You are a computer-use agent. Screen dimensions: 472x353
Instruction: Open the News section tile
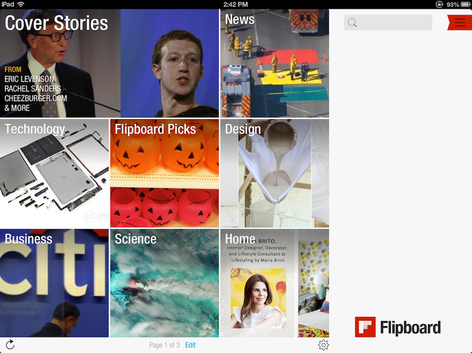point(275,63)
